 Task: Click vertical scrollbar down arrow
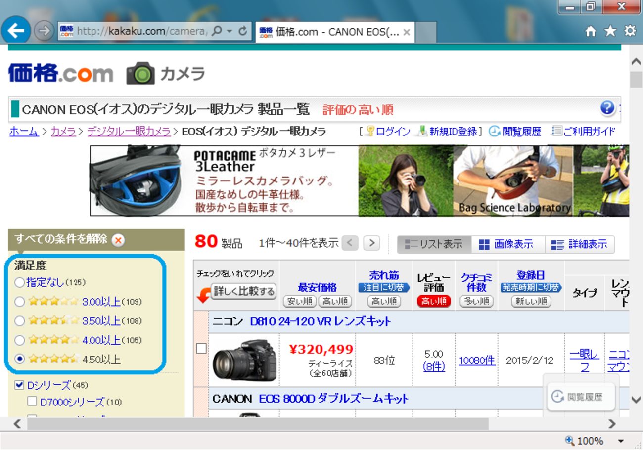(x=636, y=400)
